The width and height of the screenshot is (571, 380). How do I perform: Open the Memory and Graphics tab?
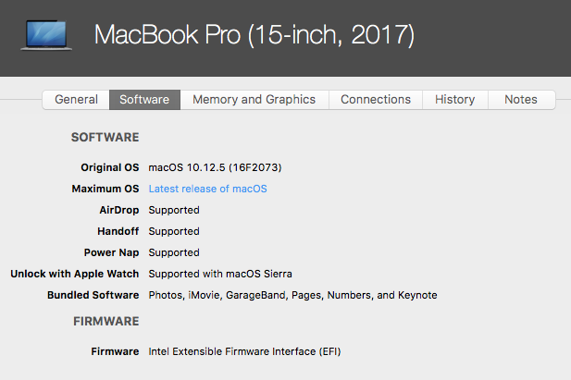click(x=254, y=99)
